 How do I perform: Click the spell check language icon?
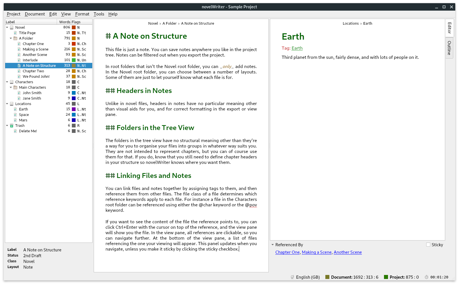click(292, 277)
